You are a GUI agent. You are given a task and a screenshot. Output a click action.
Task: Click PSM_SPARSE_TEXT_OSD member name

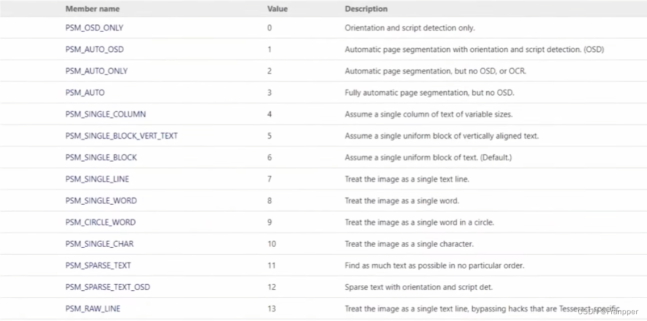click(107, 287)
